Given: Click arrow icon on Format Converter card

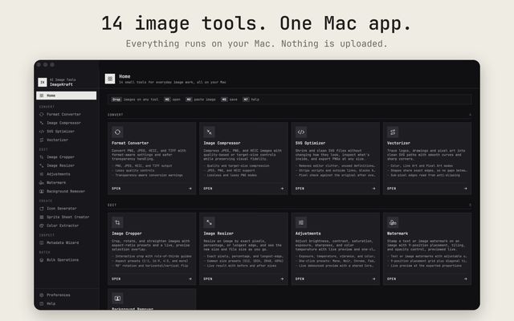Looking at the screenshot, I should click(190, 189).
